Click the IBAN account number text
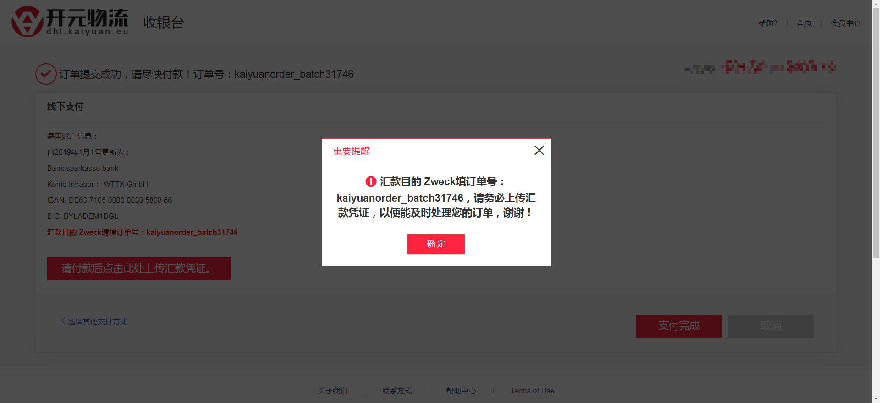 point(110,201)
